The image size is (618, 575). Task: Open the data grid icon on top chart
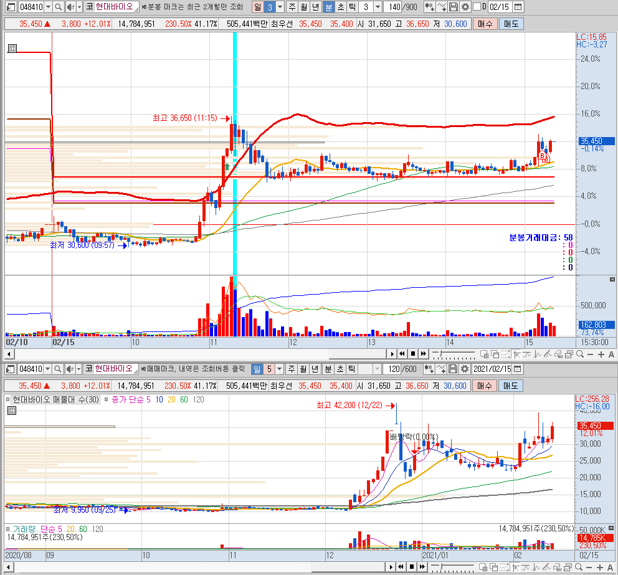(12, 49)
